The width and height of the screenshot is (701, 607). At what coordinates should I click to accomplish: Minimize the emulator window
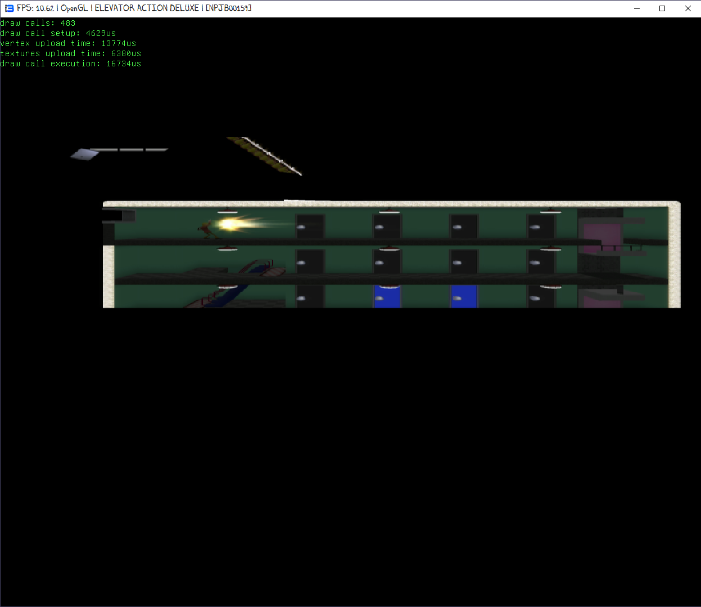click(637, 8)
